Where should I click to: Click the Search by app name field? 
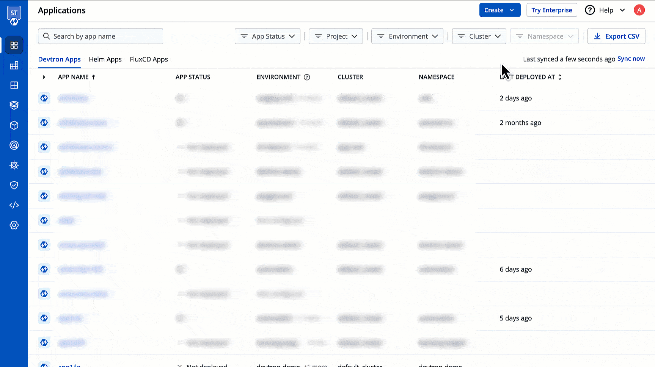pyautogui.click(x=100, y=36)
